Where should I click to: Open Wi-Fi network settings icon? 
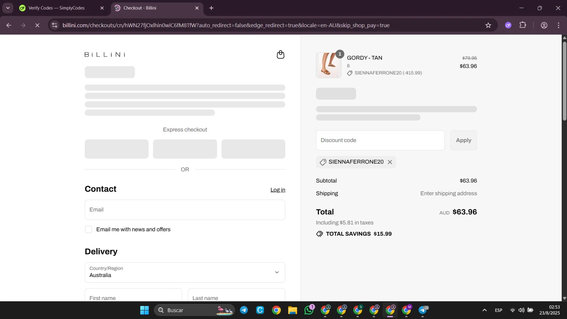[x=513, y=310]
